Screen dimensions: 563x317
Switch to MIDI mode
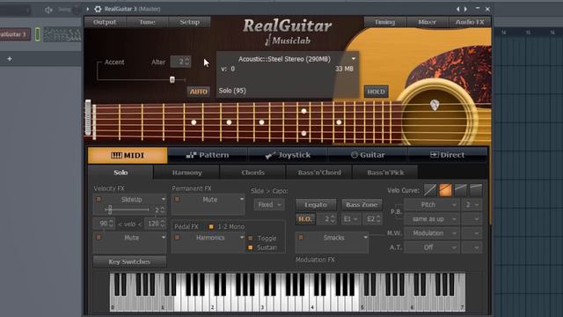128,155
